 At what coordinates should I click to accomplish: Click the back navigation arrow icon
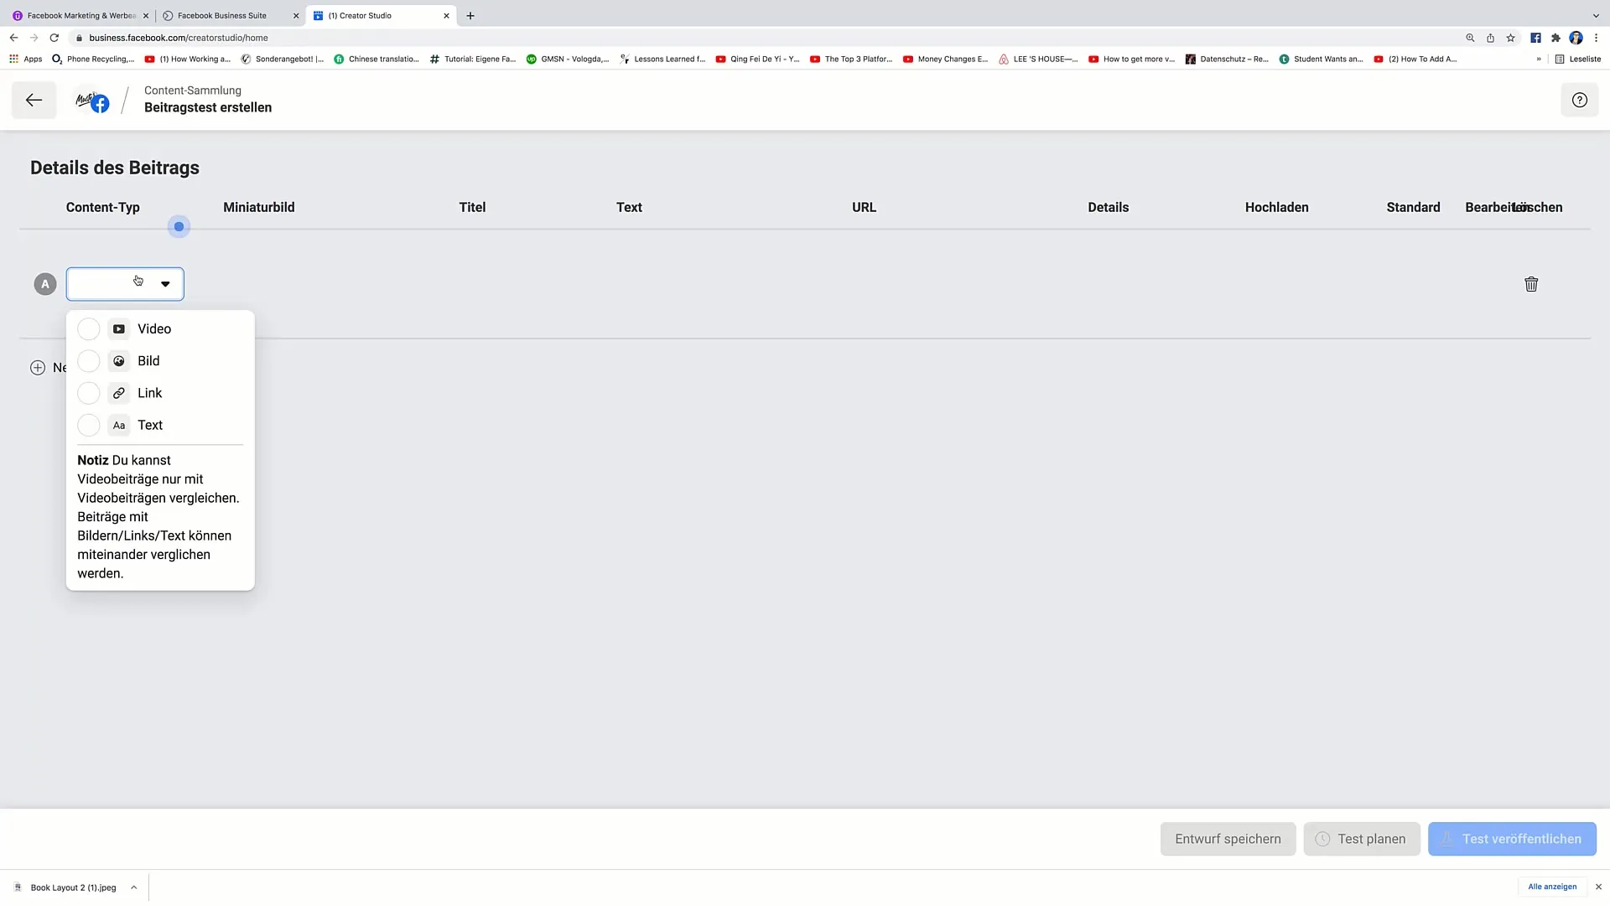(34, 100)
